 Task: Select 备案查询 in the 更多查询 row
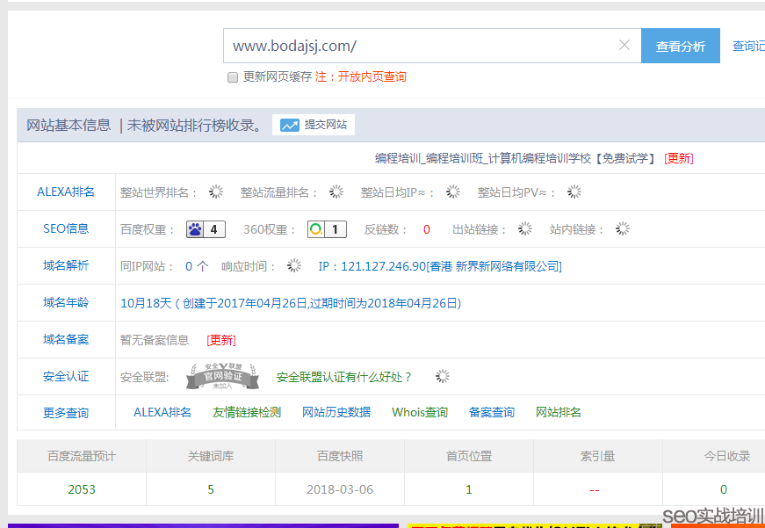(491, 411)
